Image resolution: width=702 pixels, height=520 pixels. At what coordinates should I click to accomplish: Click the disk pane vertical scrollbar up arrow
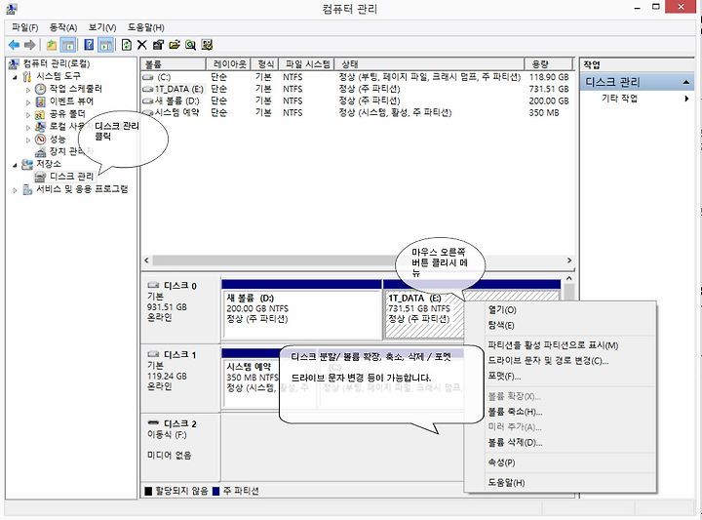[x=569, y=279]
